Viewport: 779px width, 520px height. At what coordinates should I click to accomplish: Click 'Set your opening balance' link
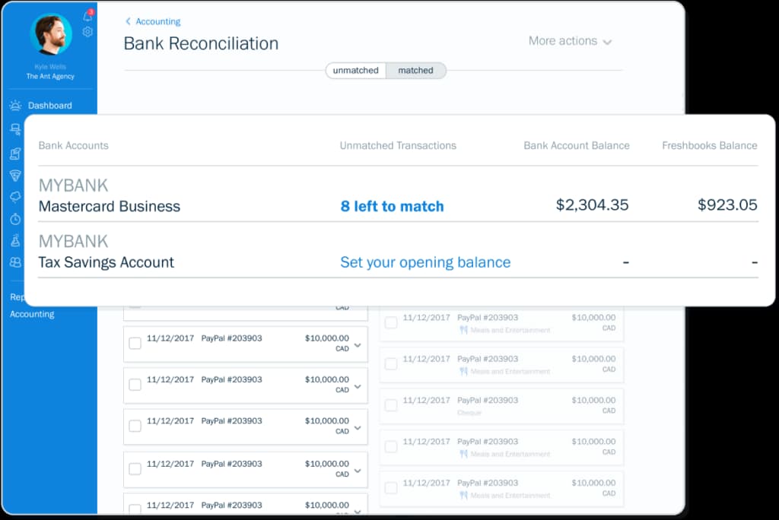click(x=425, y=262)
